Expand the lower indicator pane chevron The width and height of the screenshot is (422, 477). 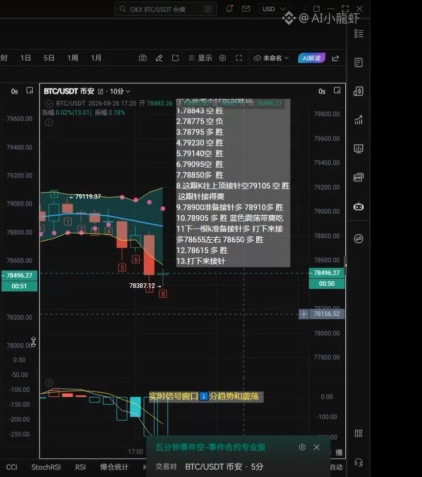tap(49, 383)
